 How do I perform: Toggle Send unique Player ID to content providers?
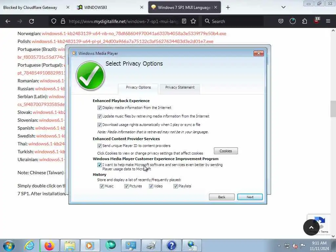pyautogui.click(x=99, y=146)
